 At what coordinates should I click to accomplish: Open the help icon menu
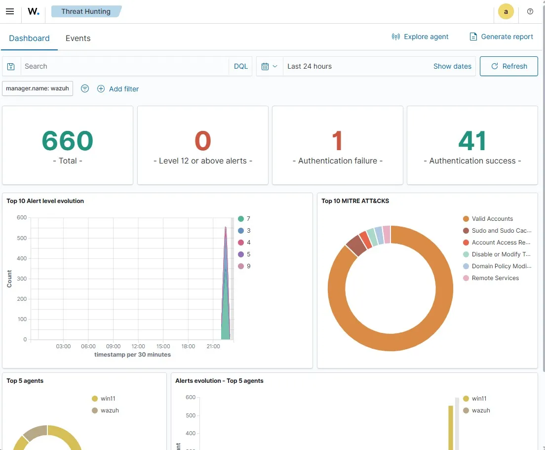click(530, 11)
